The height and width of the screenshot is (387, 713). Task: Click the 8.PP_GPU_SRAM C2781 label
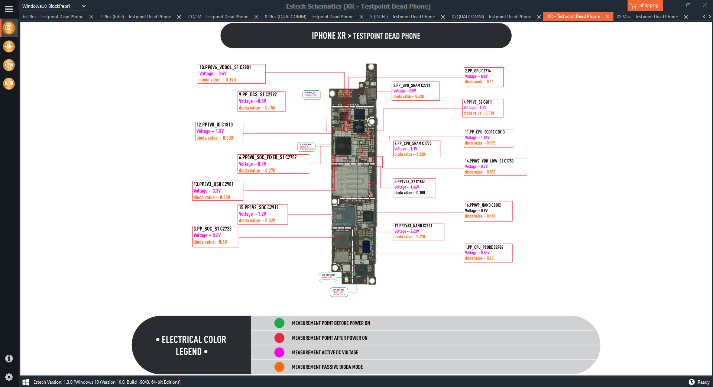[x=416, y=91]
